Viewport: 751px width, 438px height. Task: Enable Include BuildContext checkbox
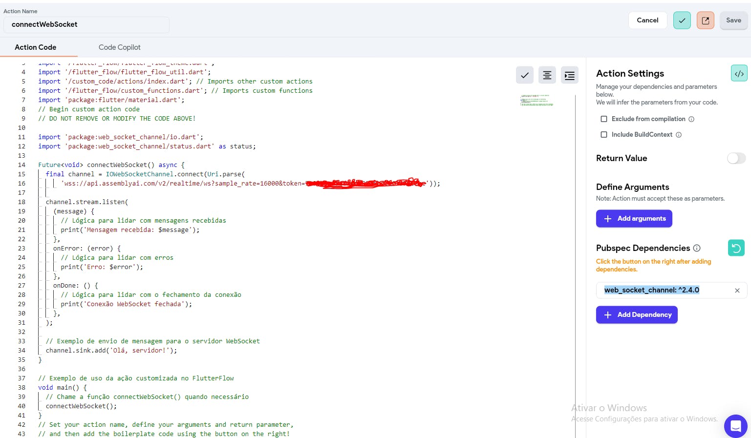click(x=604, y=135)
